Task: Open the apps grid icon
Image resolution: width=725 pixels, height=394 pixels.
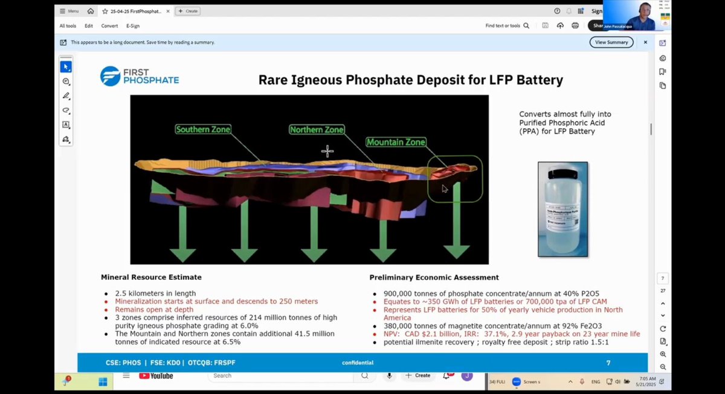Action: click(x=581, y=11)
